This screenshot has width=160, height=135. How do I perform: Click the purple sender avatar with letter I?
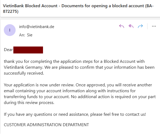click(x=10, y=30)
